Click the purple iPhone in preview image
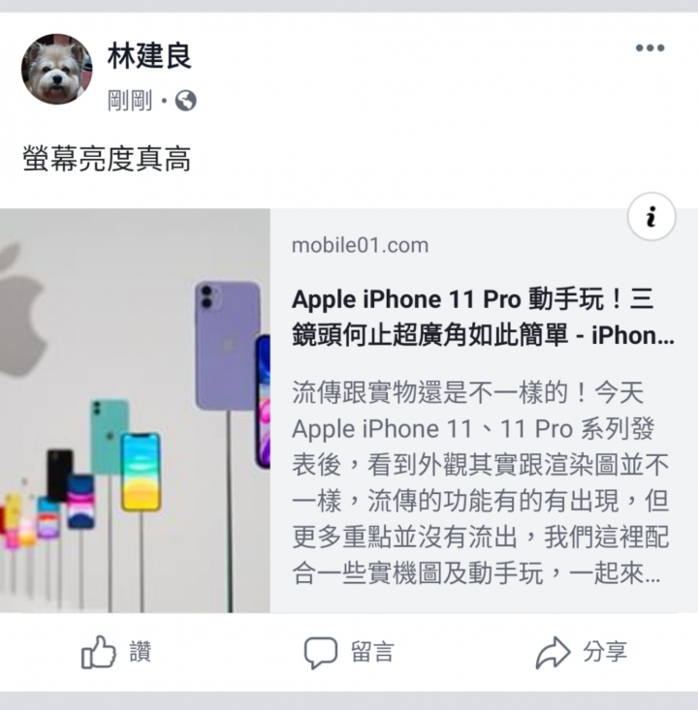 click(228, 346)
